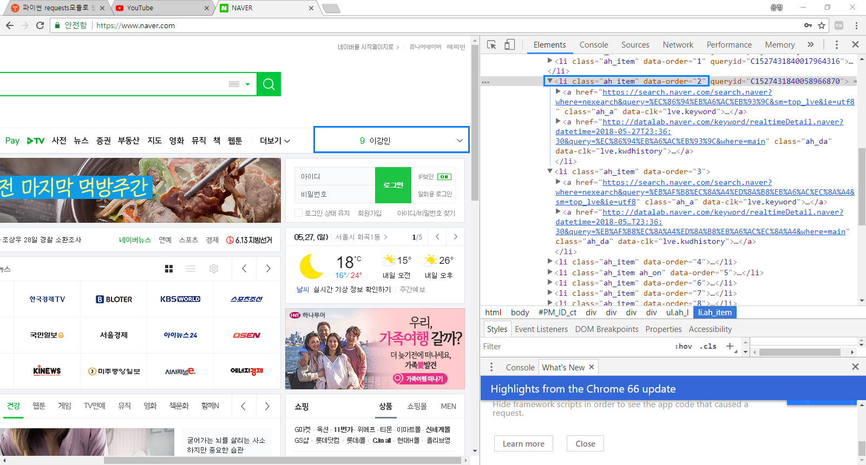This screenshot has width=866, height=465.
Task: Go to next news stand page
Action: pos(268,269)
